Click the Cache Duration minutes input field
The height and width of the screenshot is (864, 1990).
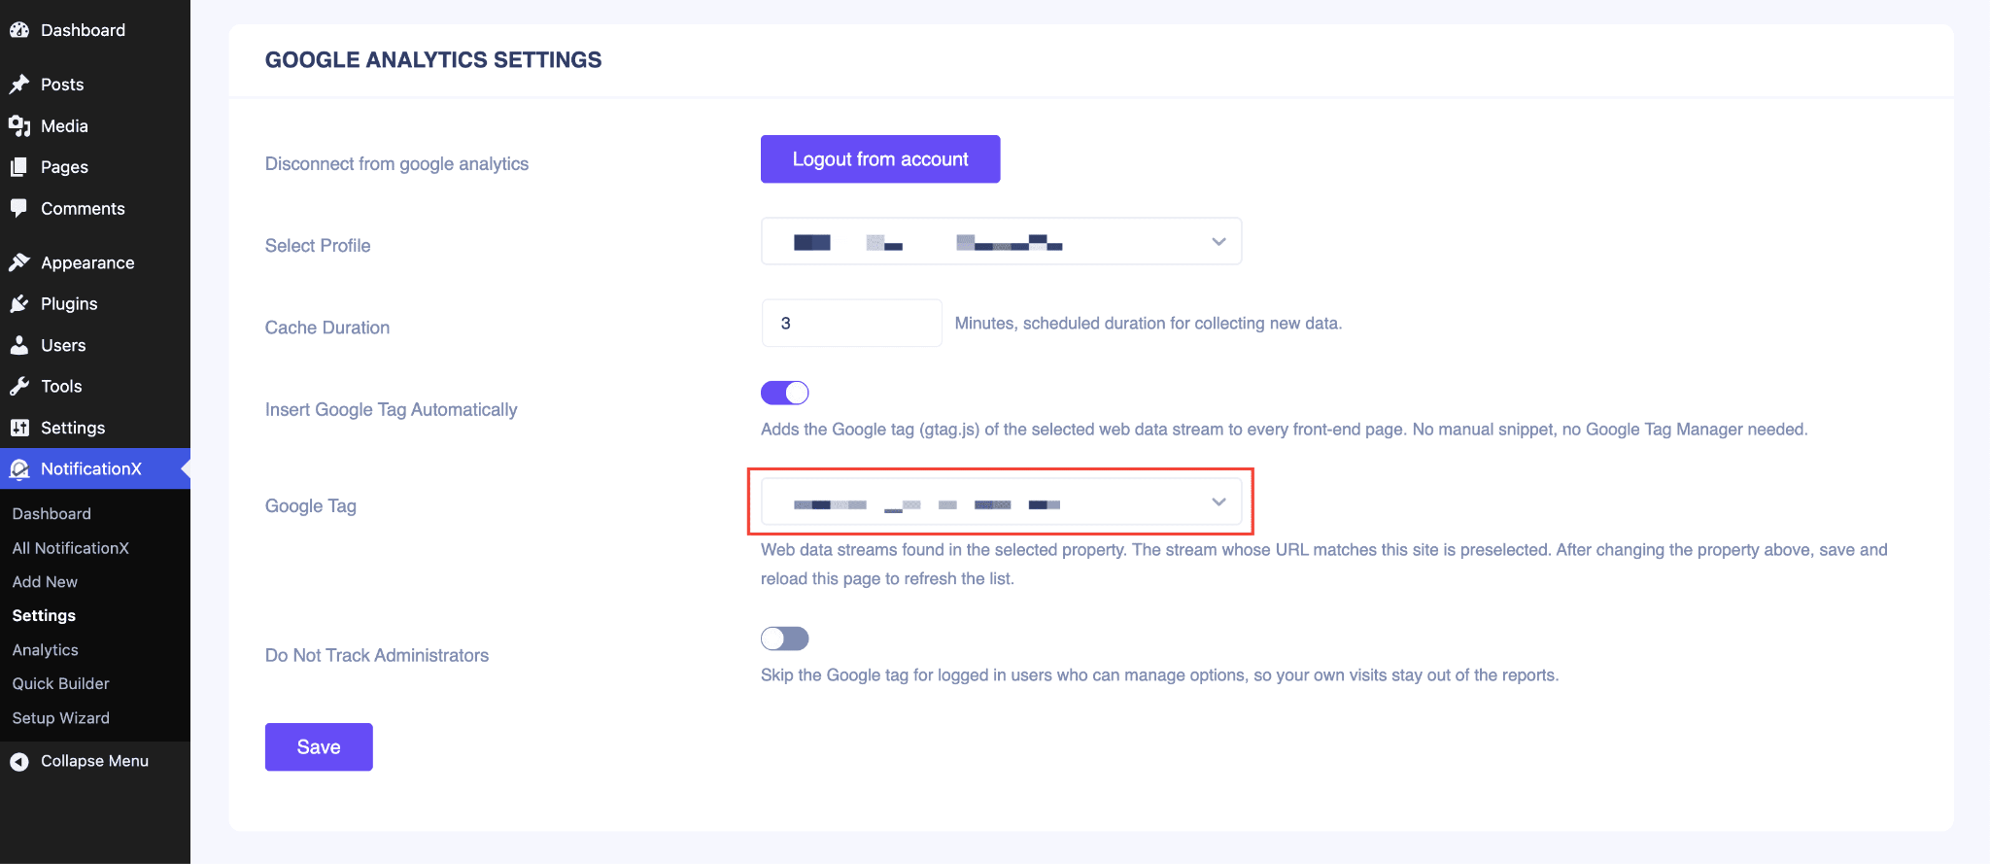tap(851, 323)
